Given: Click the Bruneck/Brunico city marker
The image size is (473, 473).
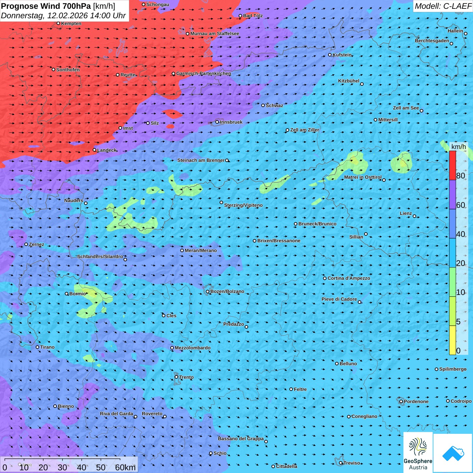Looking at the screenshot, I should [296, 224].
